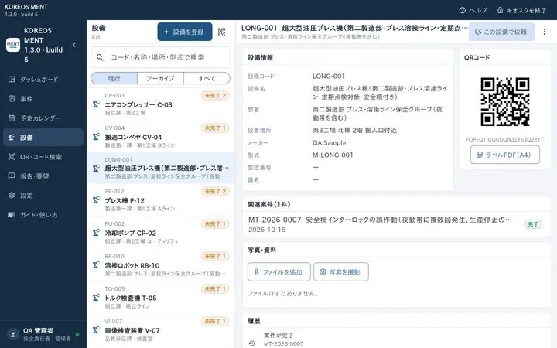Click equipment icon for PU-002
Image resolution: width=557 pixels, height=348 pixels.
click(x=96, y=232)
